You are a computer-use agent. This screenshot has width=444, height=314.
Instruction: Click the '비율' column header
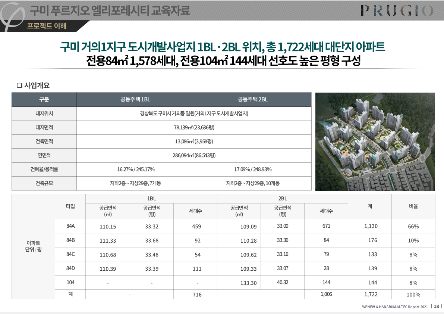413,206
